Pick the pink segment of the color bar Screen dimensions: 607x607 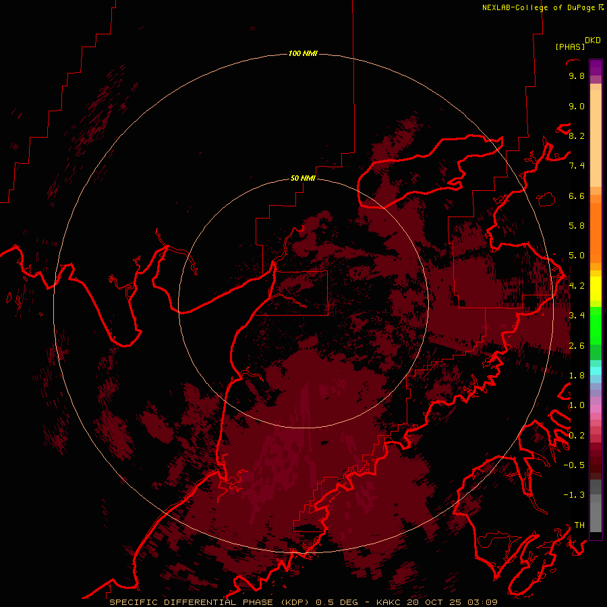coord(596,409)
